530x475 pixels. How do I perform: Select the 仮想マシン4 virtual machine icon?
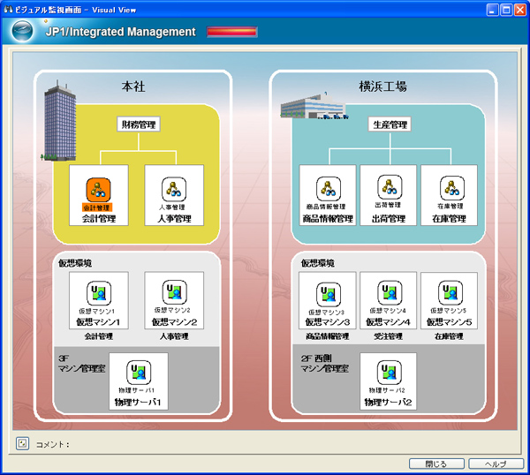tap(390, 292)
